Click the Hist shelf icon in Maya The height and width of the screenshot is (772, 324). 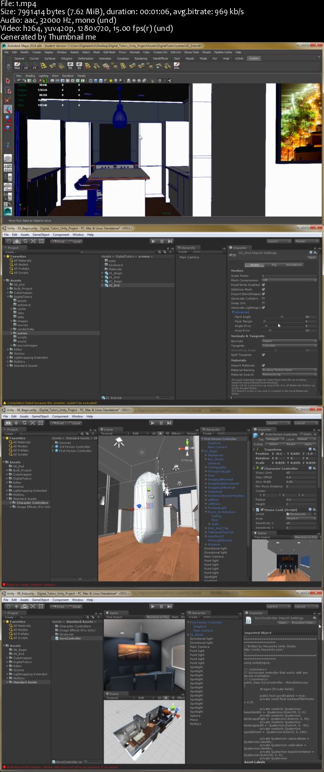point(17,65)
